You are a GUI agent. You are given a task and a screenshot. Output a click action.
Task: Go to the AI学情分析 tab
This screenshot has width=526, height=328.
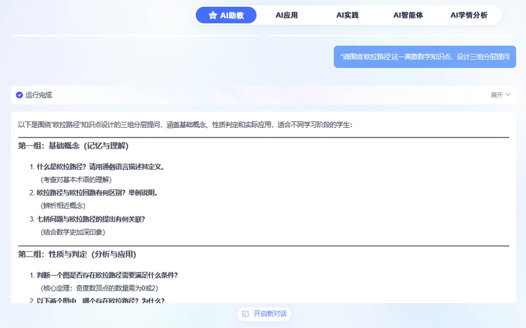pos(469,15)
